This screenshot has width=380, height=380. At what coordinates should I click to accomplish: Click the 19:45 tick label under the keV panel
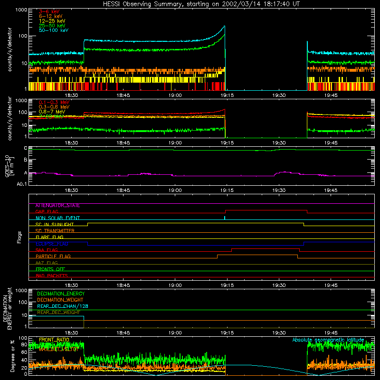click(x=331, y=95)
